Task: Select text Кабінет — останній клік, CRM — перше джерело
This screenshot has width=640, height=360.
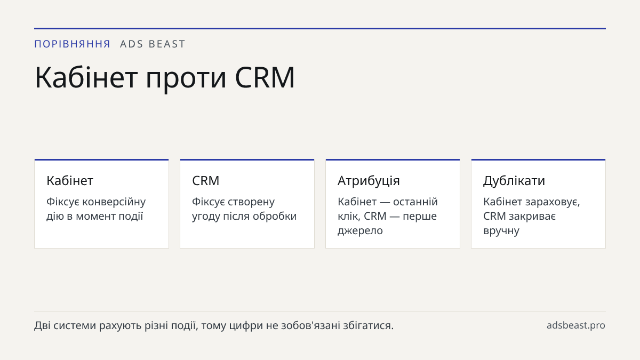Action: (388, 216)
